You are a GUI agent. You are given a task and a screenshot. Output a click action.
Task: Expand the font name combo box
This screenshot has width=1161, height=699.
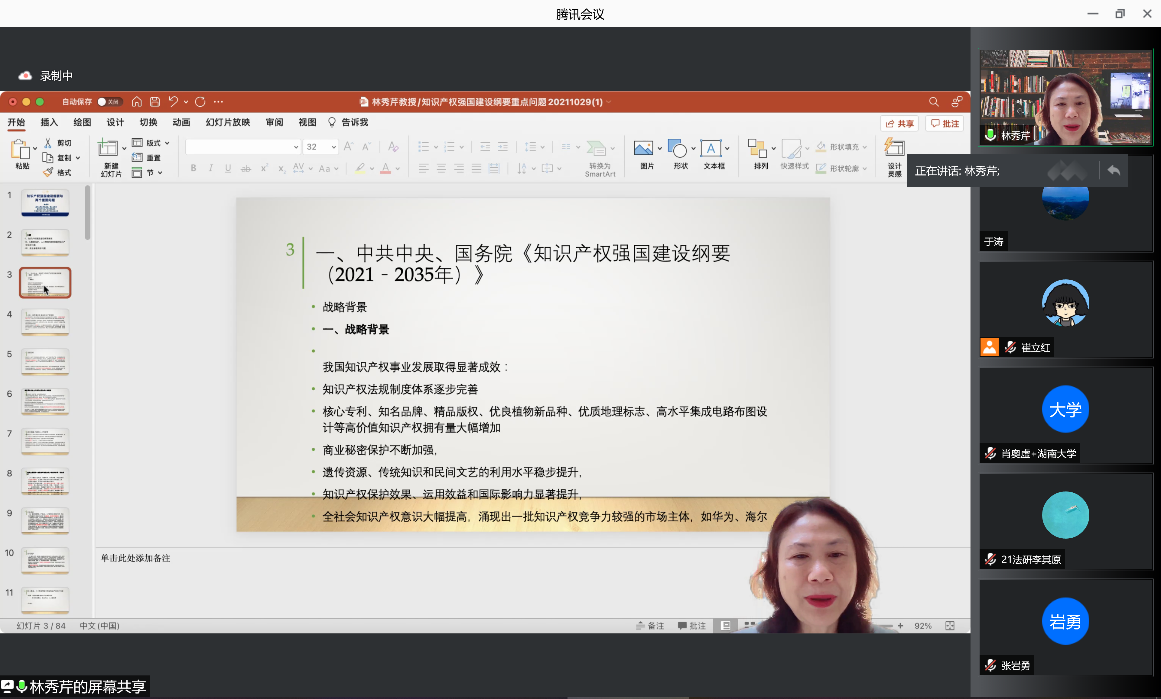click(x=296, y=147)
